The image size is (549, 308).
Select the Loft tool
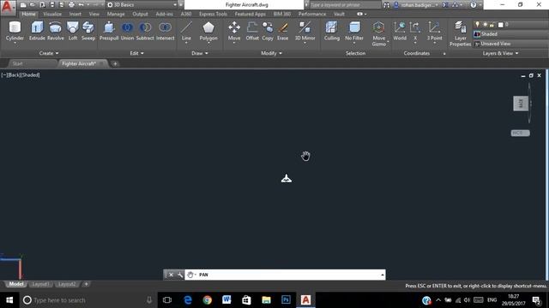click(x=73, y=32)
